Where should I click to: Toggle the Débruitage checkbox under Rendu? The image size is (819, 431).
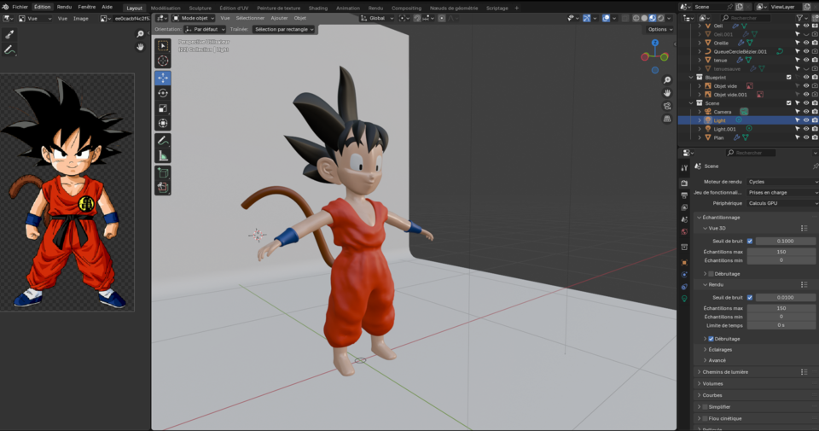(711, 339)
